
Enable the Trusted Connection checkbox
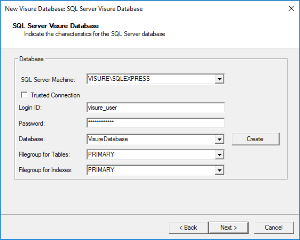click(x=24, y=95)
